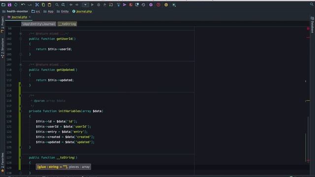The width and height of the screenshot is (315, 177).
Task: Run with coverage toolbar icon
Action: pyautogui.click(x=105, y=4)
